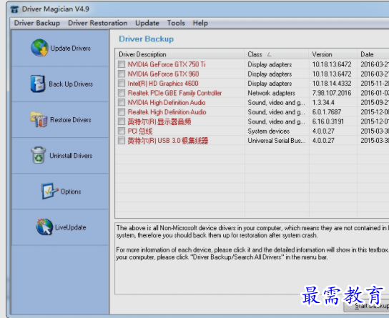This screenshot has height=318, width=389.
Task: Enable checkbox for 英特尔(R) 显示器音频
Action: click(x=122, y=121)
